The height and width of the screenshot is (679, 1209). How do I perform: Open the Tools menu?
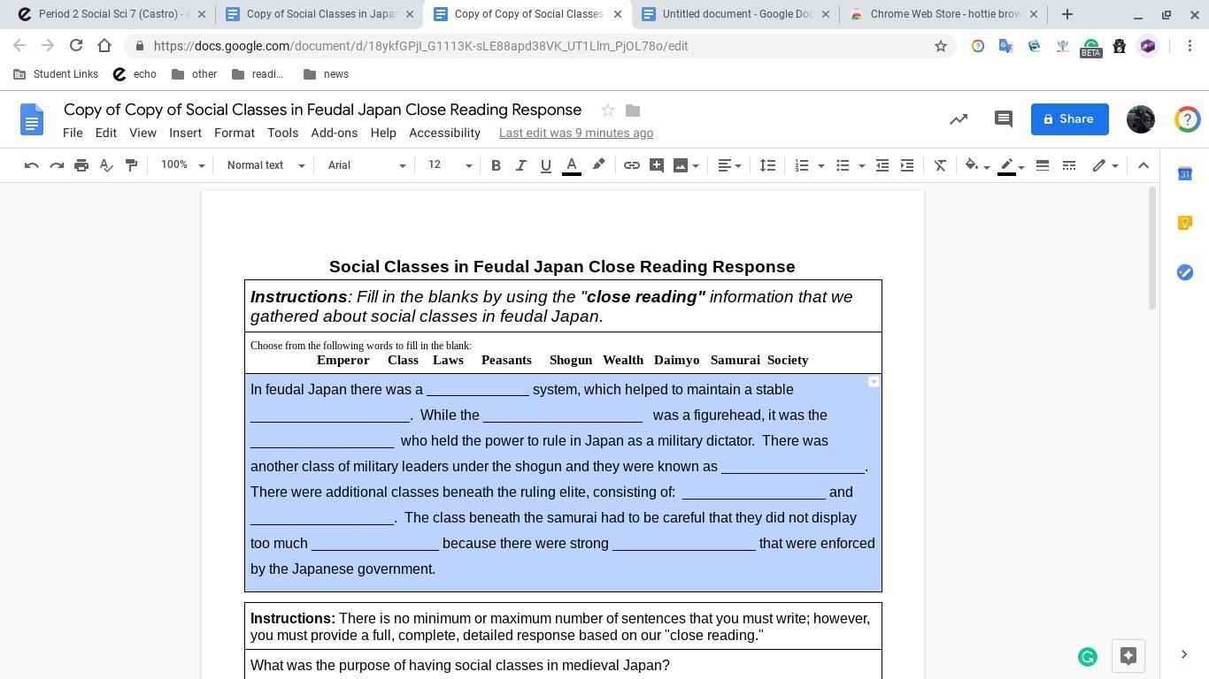click(282, 133)
